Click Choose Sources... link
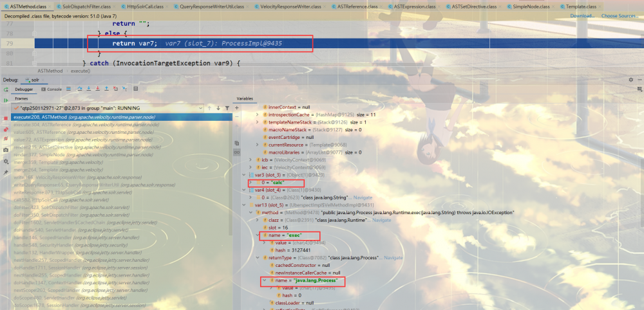 coord(620,15)
